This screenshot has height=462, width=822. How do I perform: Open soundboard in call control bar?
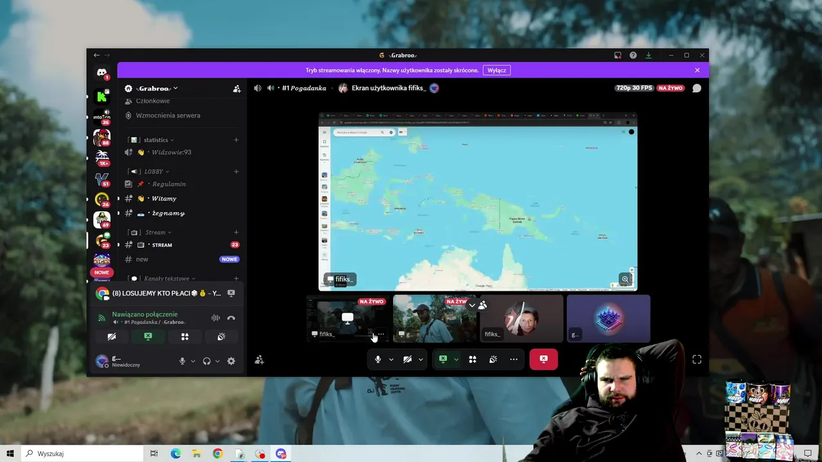coord(493,359)
